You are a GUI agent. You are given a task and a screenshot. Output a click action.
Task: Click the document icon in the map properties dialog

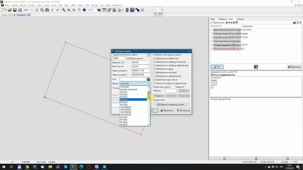(x=149, y=55)
